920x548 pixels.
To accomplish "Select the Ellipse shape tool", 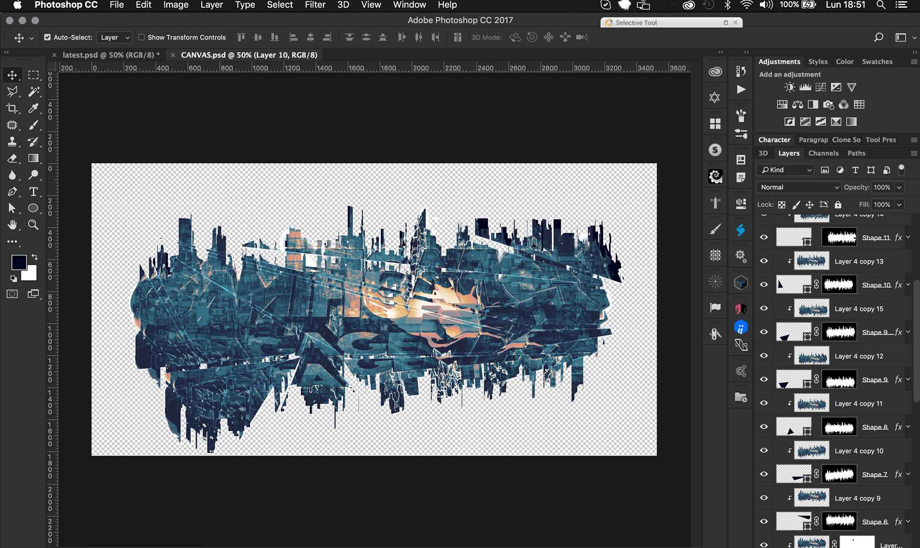I will click(34, 208).
